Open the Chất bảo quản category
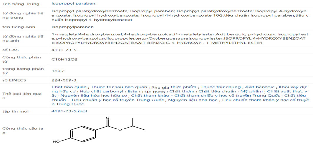 (x=69, y=87)
